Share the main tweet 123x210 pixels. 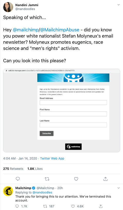point(106,179)
